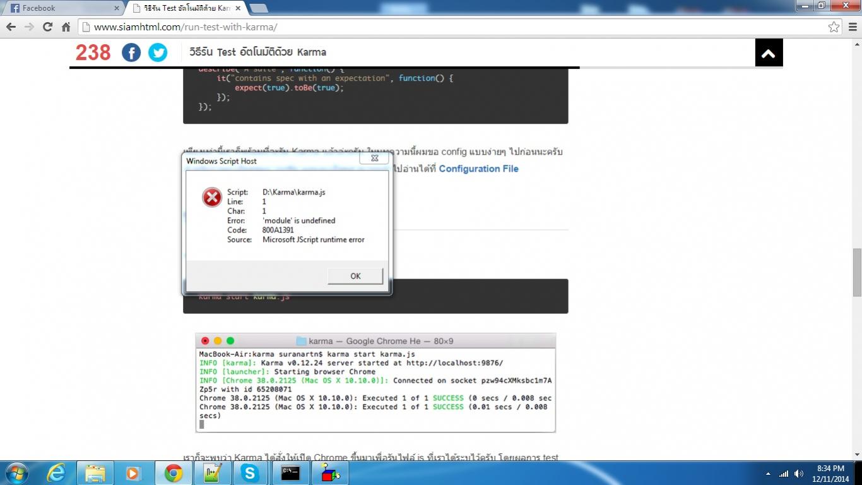This screenshot has width=862, height=485.
Task: Click the Mac terminal screenshot image
Action: pos(375,383)
